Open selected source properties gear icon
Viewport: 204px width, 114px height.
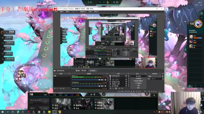coord(116,88)
